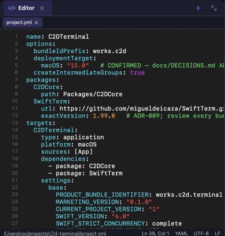Click the file path in status bar
The width and height of the screenshot is (225, 236).
click(55, 233)
